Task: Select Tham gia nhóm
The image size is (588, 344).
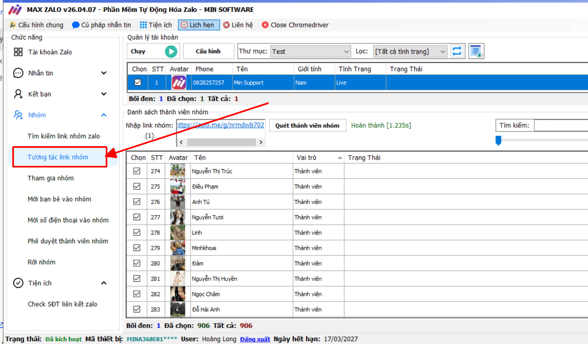Action: point(51,178)
